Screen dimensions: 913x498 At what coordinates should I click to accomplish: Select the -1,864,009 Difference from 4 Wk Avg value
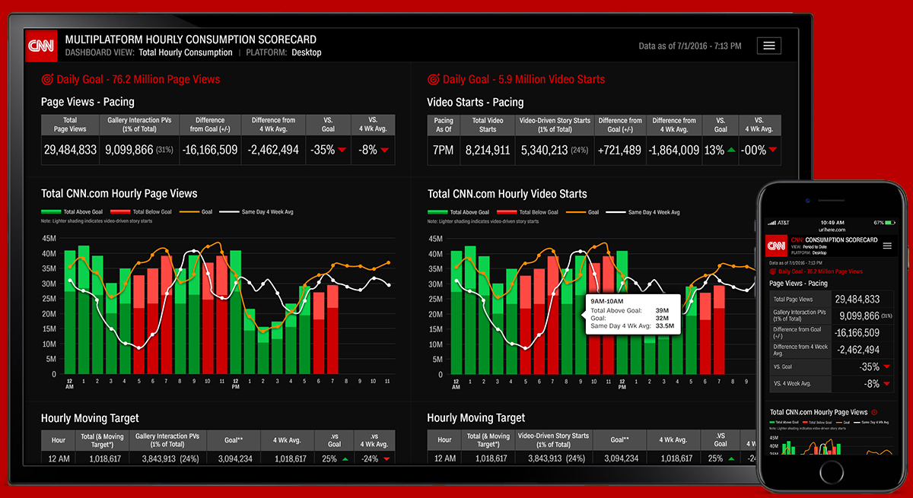coord(673,150)
